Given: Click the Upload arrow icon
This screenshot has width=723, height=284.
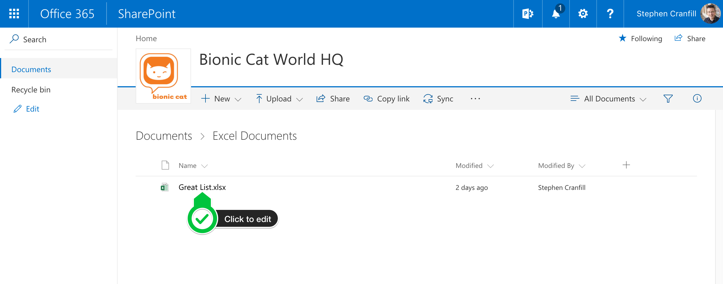Looking at the screenshot, I should point(259,99).
